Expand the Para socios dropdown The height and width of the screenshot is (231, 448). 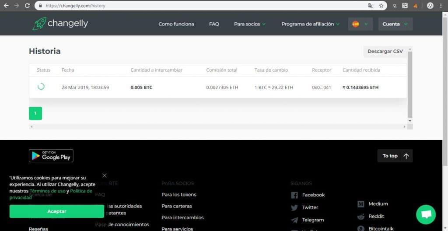250,24
